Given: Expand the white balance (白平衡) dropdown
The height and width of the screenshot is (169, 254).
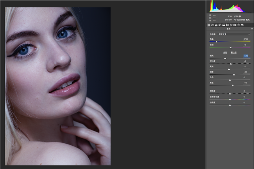Looking at the screenshot, I should point(234,34).
